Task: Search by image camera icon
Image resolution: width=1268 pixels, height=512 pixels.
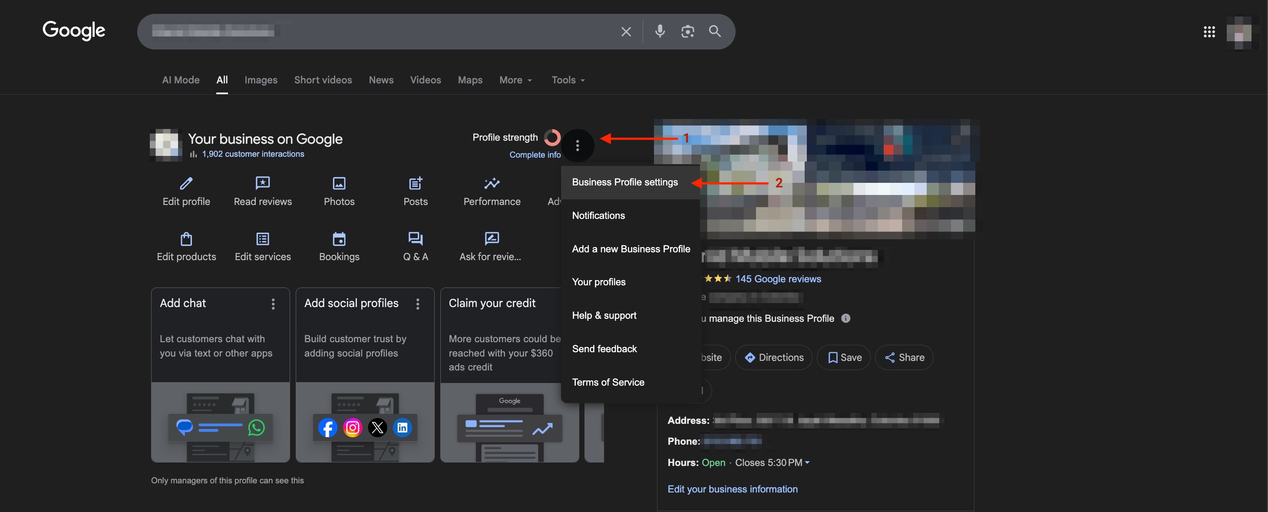Action: click(x=687, y=32)
